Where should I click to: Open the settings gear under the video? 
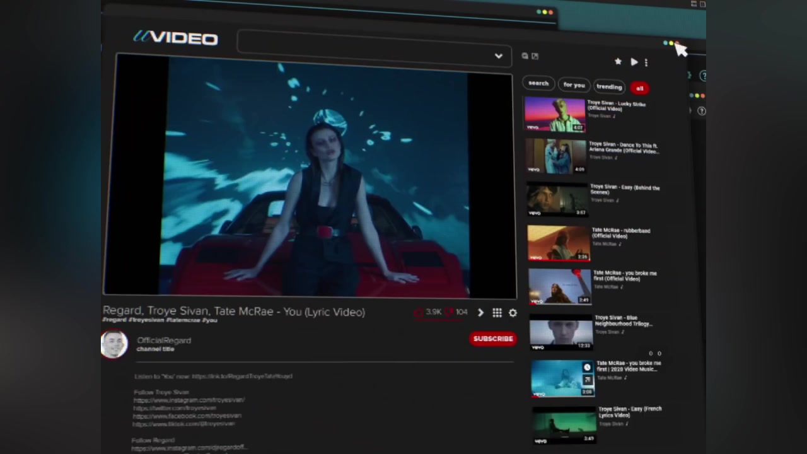click(513, 313)
